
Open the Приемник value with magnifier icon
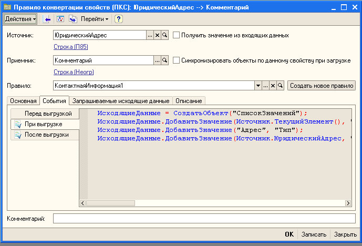pos(164,60)
